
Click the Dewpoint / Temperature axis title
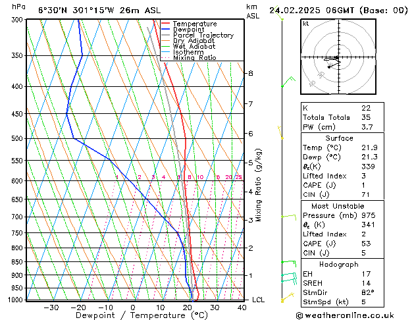[x=142, y=315]
